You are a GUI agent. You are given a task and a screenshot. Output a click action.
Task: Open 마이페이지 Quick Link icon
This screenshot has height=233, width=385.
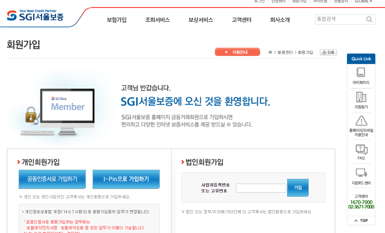361,72
